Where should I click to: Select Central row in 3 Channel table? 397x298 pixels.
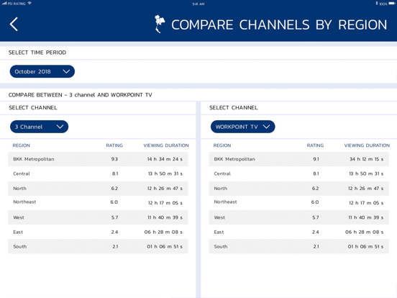click(x=98, y=173)
